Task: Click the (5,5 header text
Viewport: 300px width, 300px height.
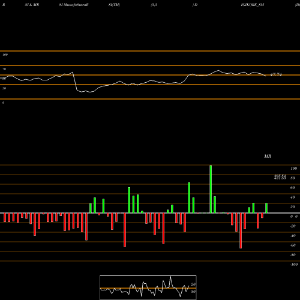Action: 154,5
